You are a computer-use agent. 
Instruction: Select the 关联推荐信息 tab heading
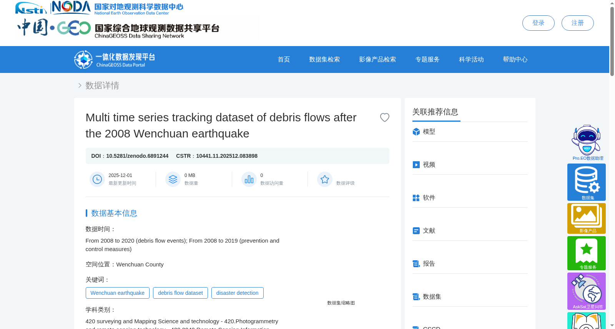[435, 112]
